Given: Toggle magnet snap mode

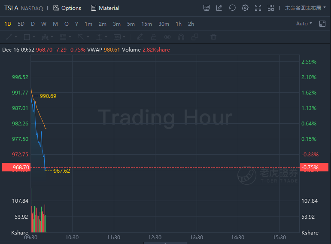Looking at the screenshot, I should 181,37.
